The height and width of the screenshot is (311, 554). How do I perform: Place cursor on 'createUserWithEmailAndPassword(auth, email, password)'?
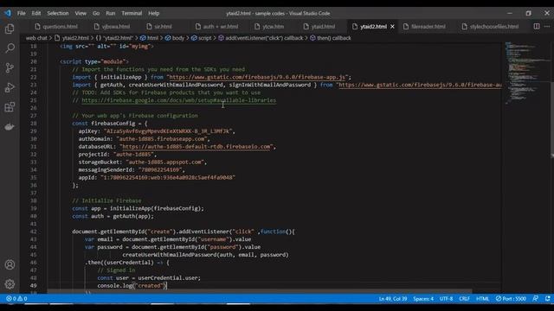pos(206,255)
